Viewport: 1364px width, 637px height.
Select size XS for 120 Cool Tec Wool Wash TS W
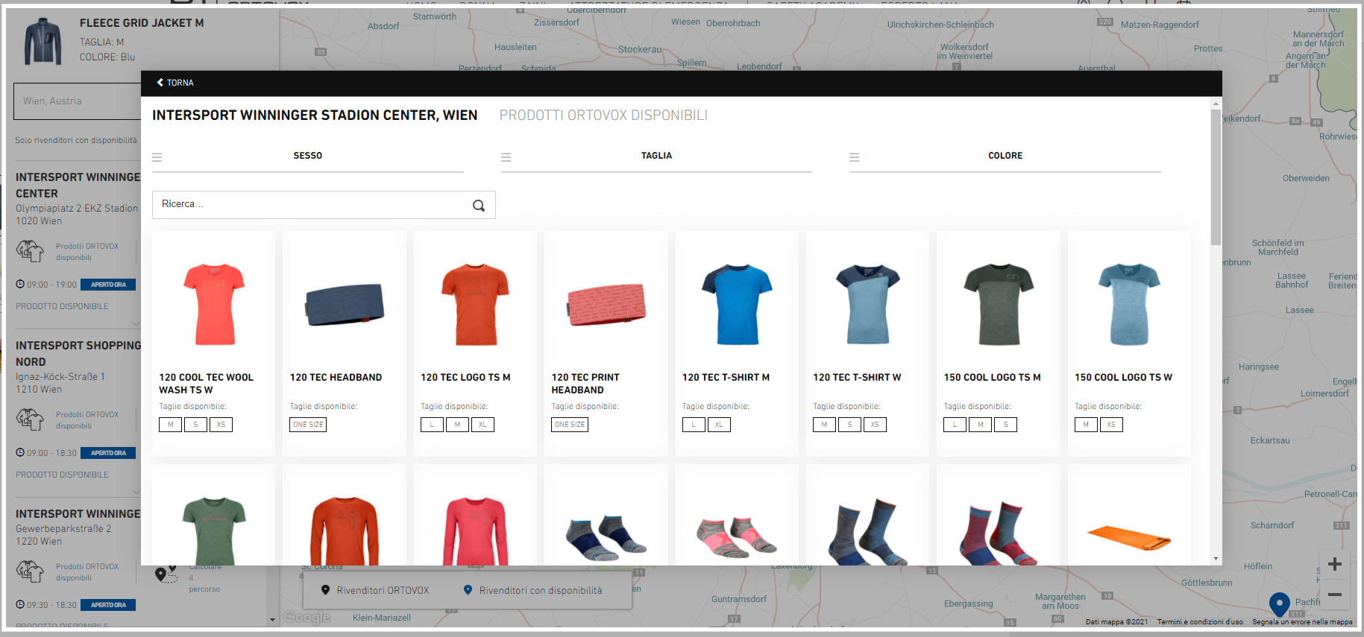click(x=221, y=425)
